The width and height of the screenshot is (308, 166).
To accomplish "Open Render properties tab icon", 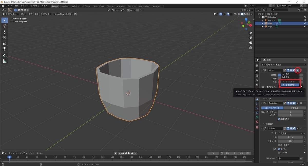I will point(257,71).
